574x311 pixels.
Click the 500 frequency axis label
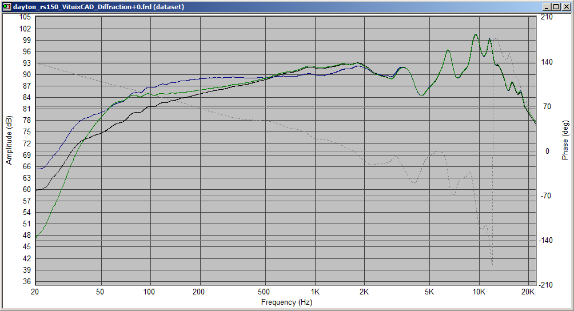tap(264, 292)
